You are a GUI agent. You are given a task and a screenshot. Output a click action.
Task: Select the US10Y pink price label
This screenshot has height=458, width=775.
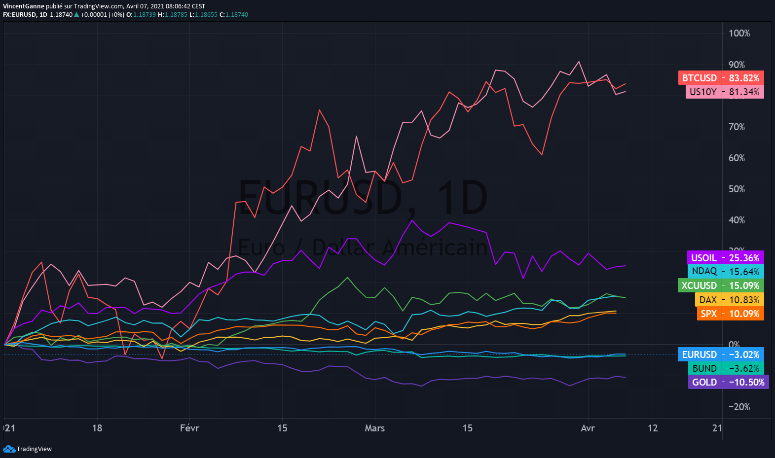coord(703,92)
